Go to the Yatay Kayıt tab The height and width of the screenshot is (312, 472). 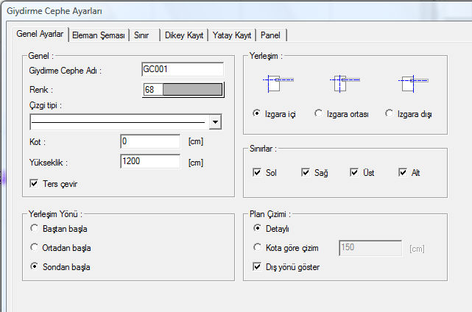(x=231, y=35)
